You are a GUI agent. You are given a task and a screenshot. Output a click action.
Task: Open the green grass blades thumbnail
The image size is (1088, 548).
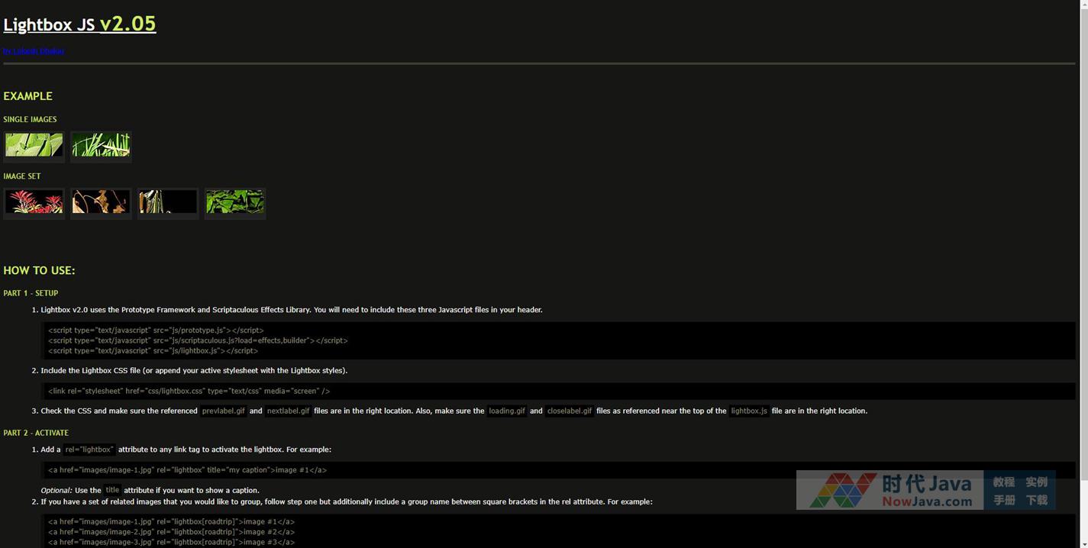click(101, 145)
